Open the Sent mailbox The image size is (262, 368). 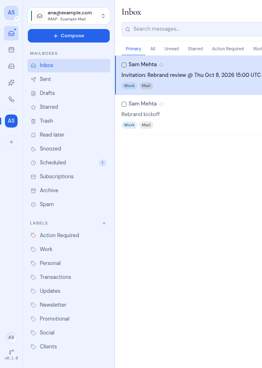[x=69, y=79]
